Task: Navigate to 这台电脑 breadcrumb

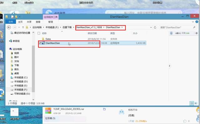Action: coord(37,27)
